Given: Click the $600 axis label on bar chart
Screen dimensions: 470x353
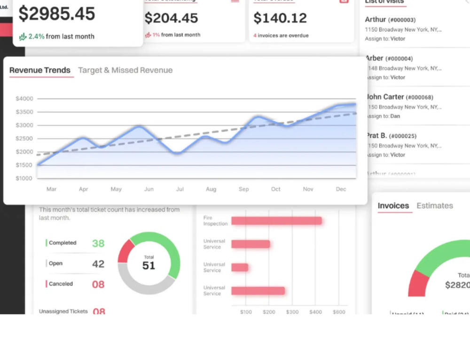Looking at the screenshot, I should point(339,312).
